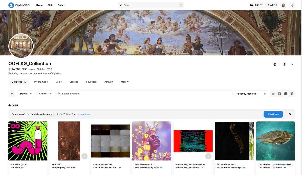The width and height of the screenshot is (302, 175).
Task: Open the account avatar menu
Action: [283, 5]
